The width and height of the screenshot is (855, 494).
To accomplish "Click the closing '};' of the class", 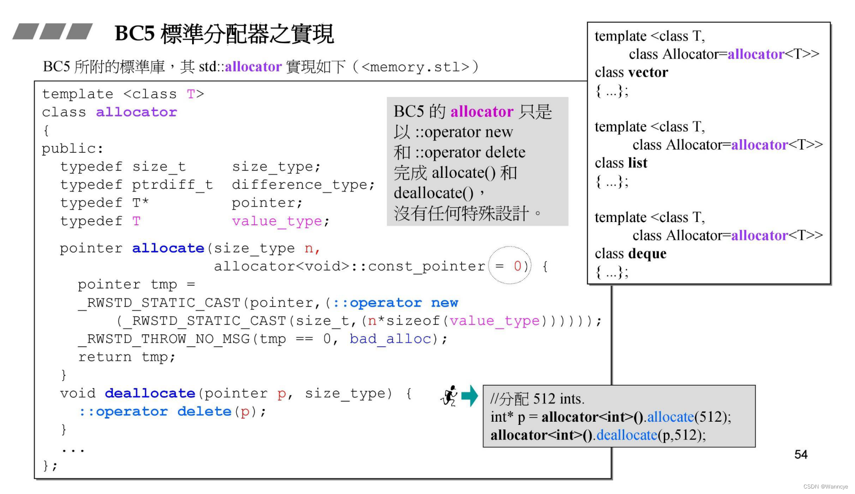I will 50,465.
